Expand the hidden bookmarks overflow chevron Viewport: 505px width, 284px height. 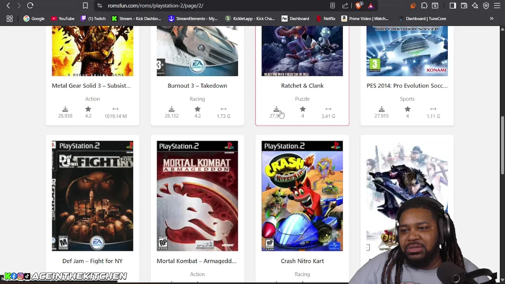[492, 19]
